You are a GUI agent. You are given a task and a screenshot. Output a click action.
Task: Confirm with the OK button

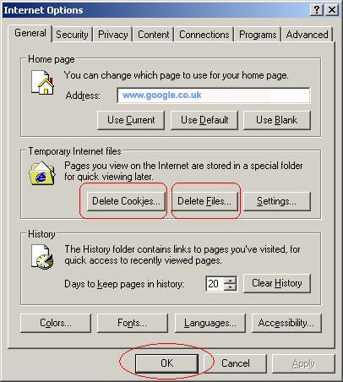[x=166, y=363]
